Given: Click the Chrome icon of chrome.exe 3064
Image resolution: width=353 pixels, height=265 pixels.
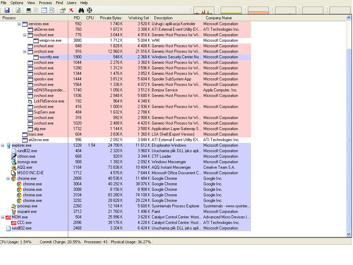Looking at the screenshot, I should 19,184.
